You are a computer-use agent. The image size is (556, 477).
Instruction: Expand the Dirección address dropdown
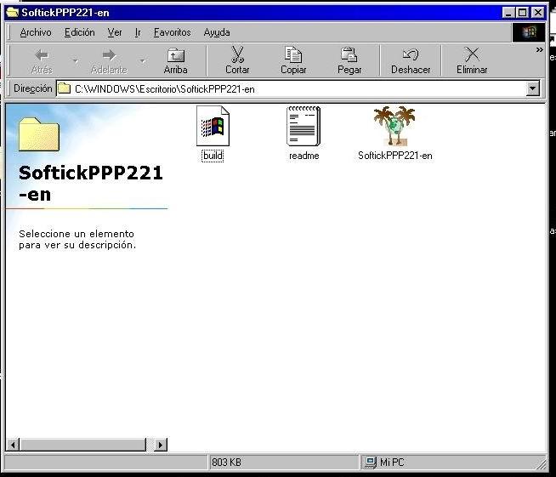[532, 88]
